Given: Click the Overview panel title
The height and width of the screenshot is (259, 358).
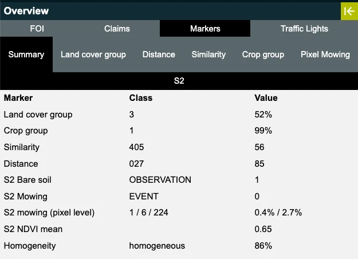Looking at the screenshot, I should click(x=26, y=11).
